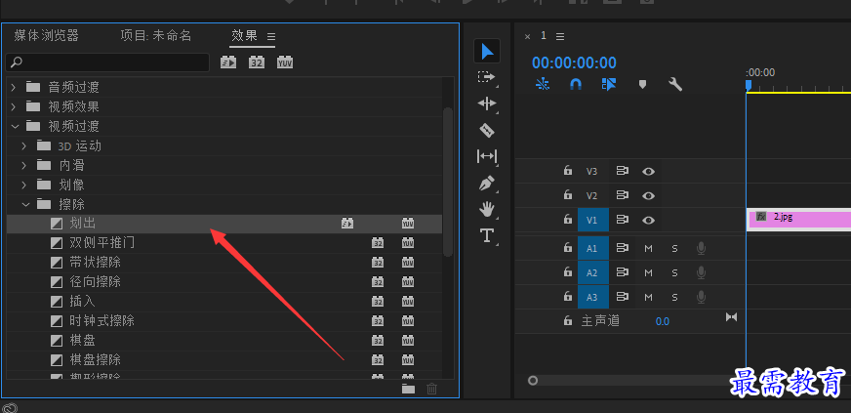
Task: Toggle lock on V2 track
Action: [x=568, y=195]
